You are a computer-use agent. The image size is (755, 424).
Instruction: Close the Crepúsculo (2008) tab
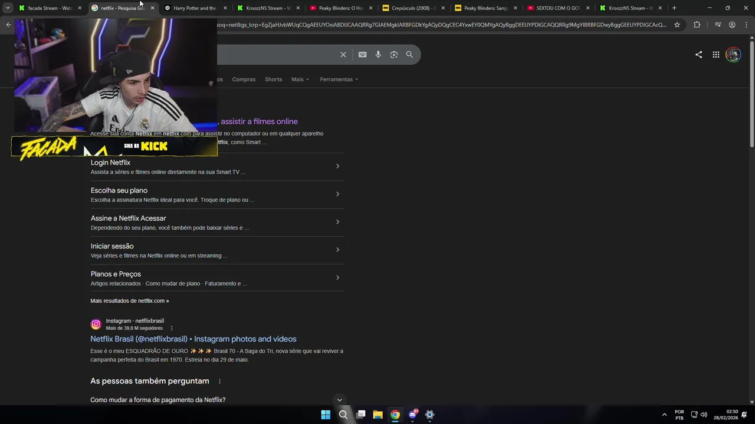(444, 8)
